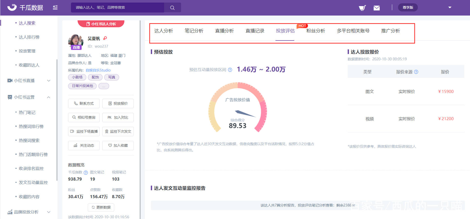Switch to the 多平台相关账号 tab
This screenshot has width=470, height=219.
pyautogui.click(x=353, y=31)
